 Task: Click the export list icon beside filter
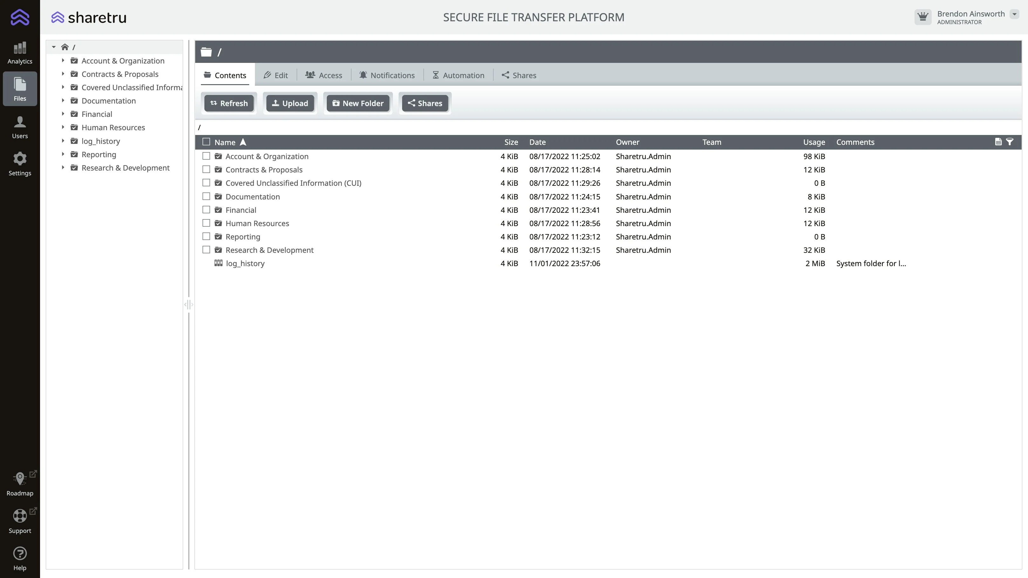click(998, 142)
